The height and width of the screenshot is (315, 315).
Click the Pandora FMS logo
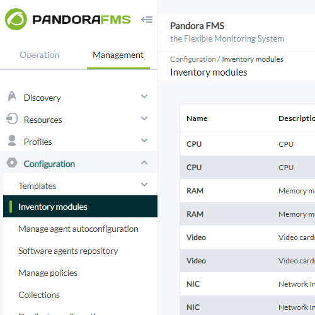pyautogui.click(x=67, y=20)
